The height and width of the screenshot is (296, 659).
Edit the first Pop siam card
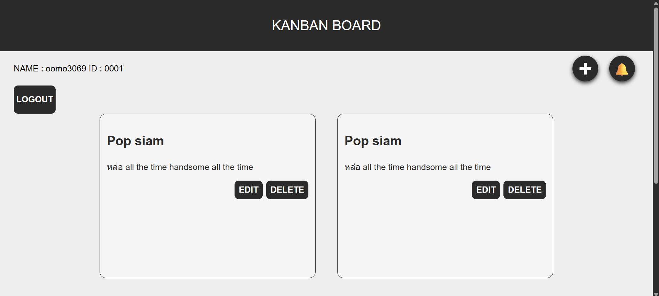coord(249,190)
